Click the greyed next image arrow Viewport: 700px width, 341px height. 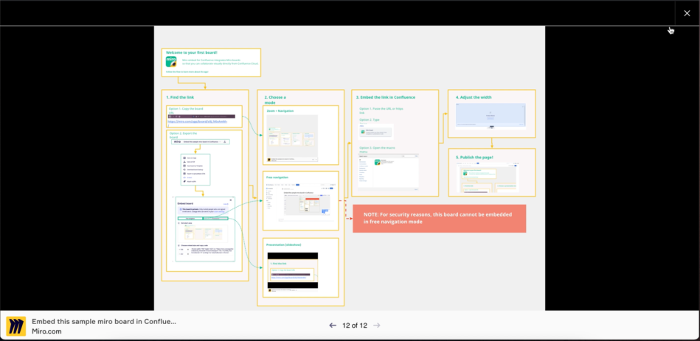pos(377,326)
